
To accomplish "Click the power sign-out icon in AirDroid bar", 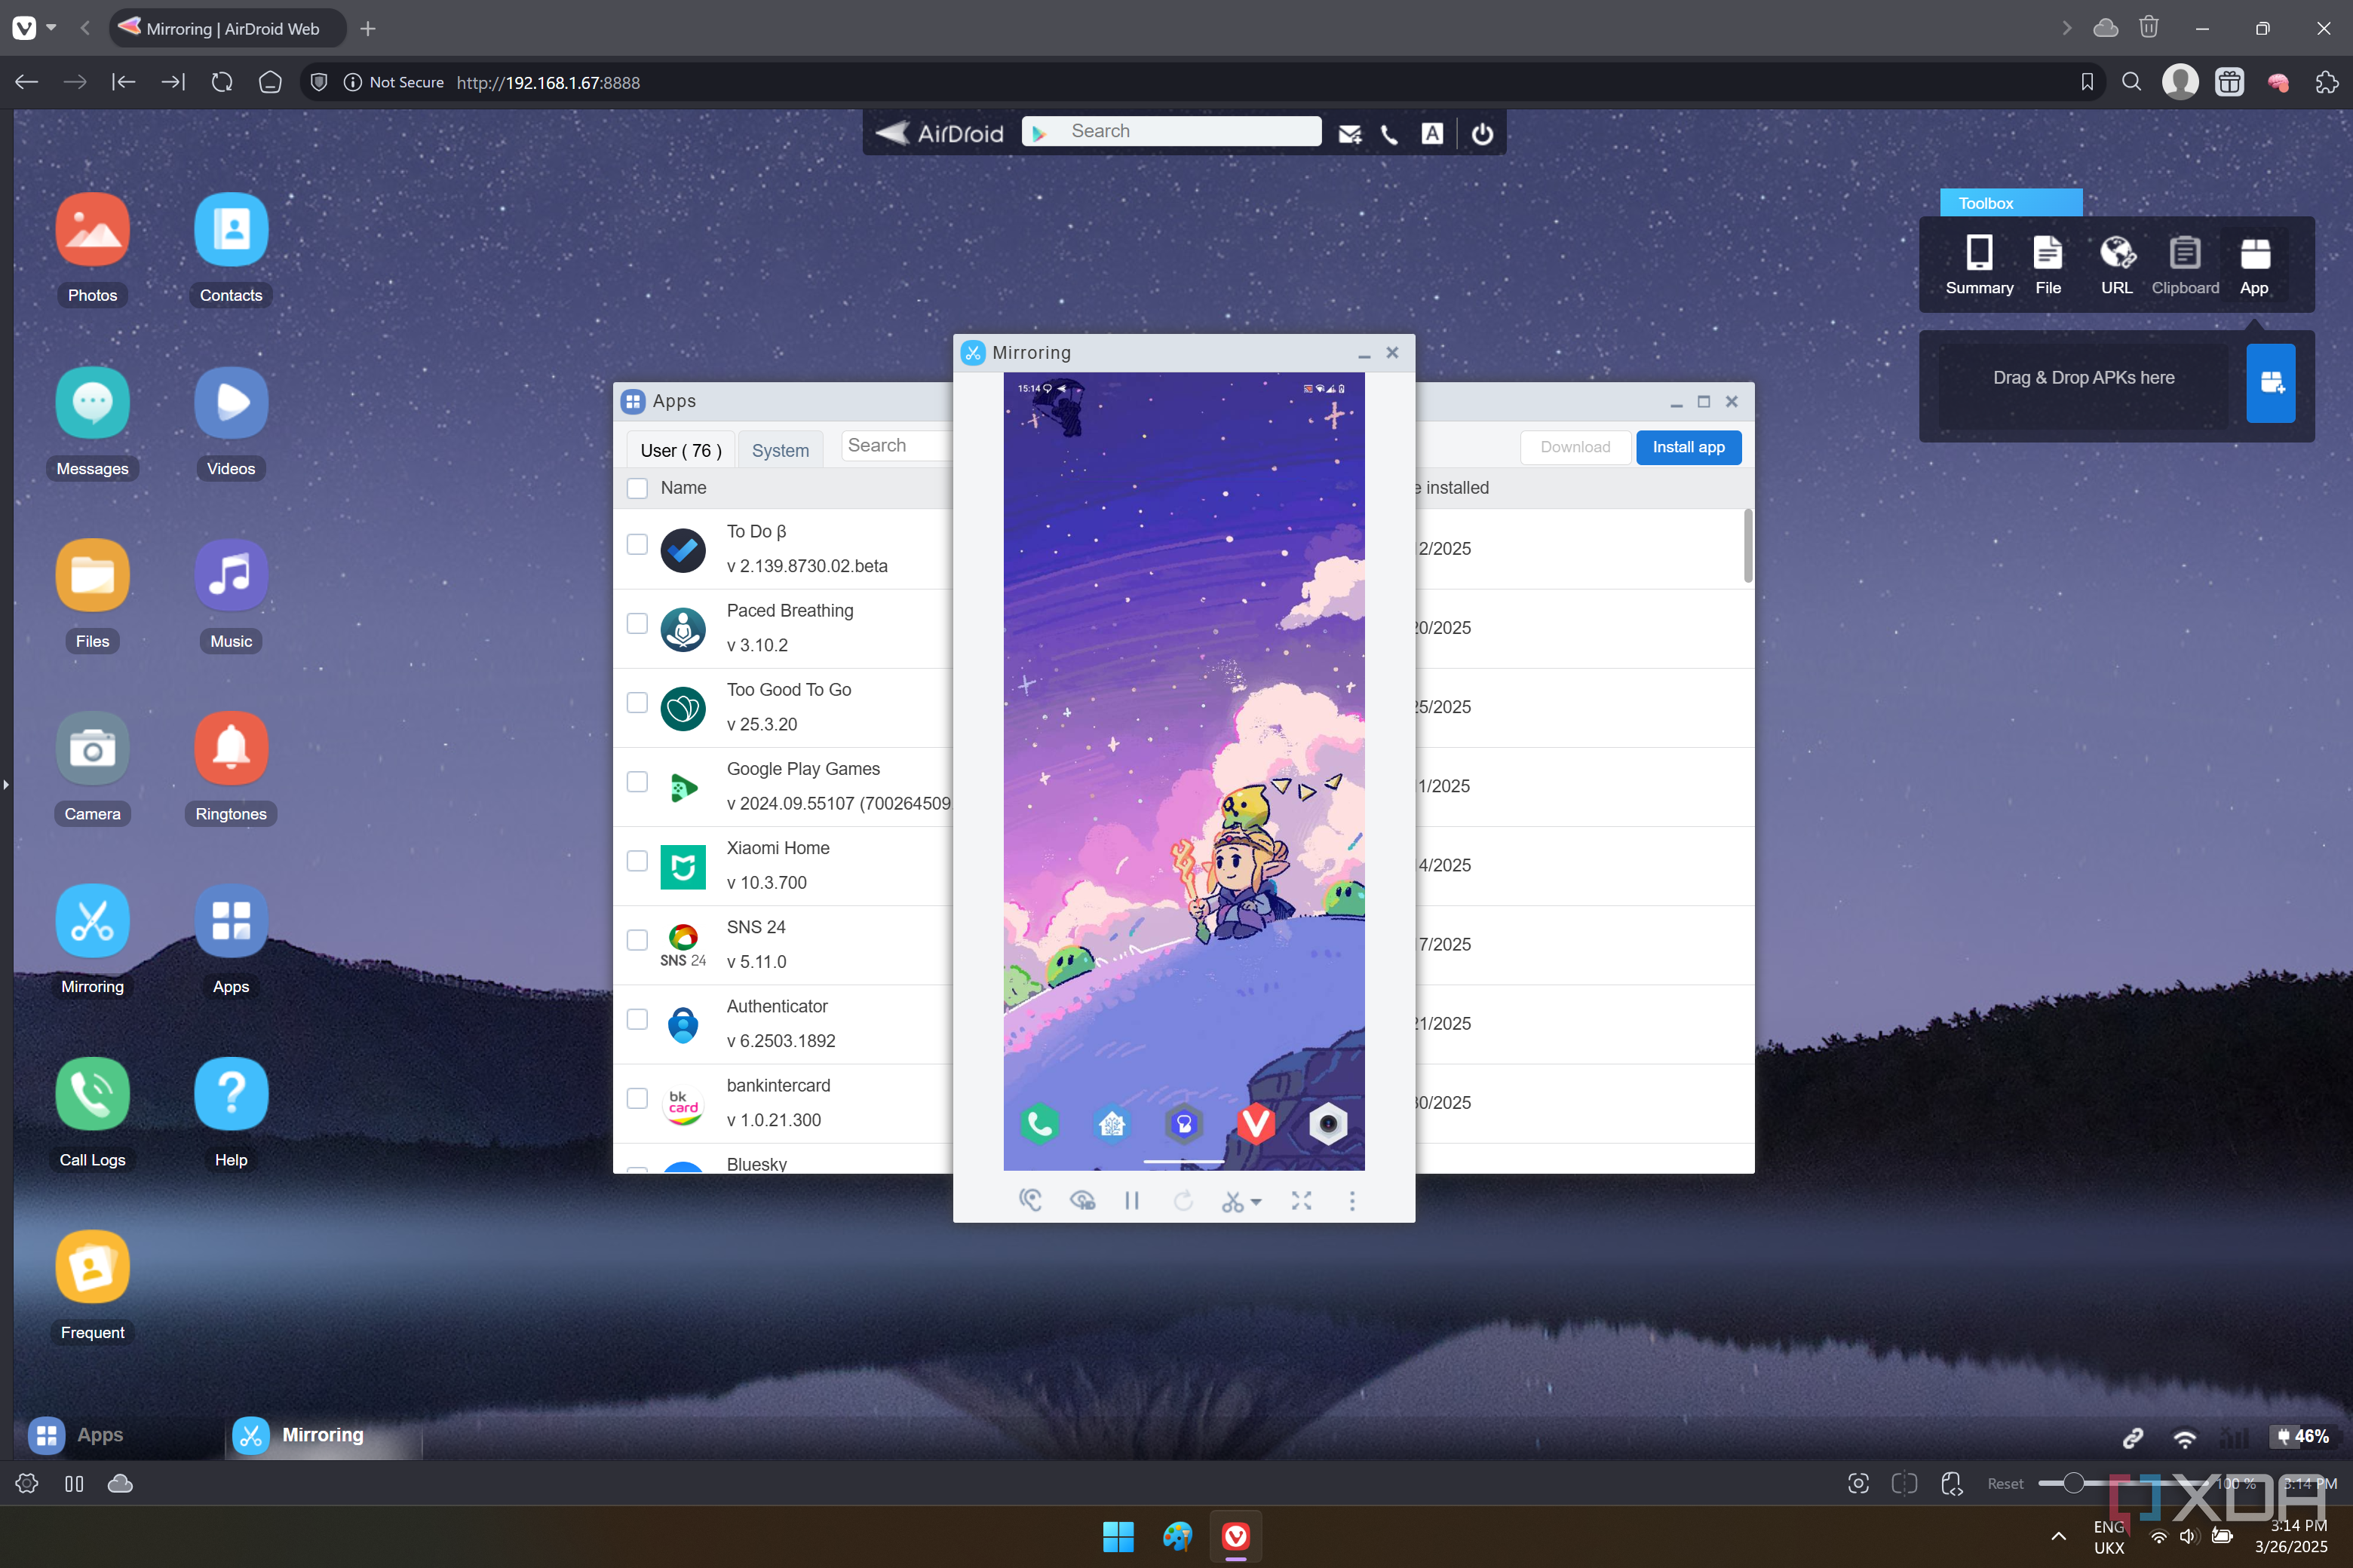I will coord(1483,133).
